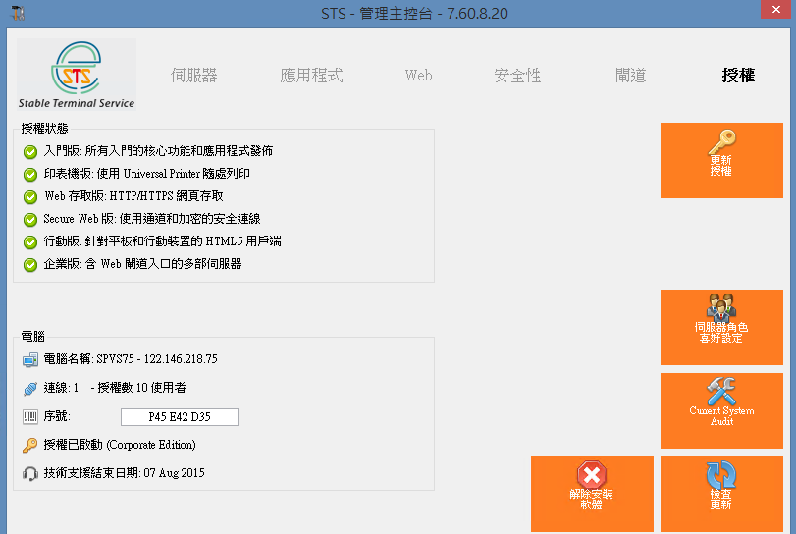The height and width of the screenshot is (534, 796).
Task: Click the text 入門版: 所有入門的核心功能和應用程式發佈
Action: pos(158,151)
